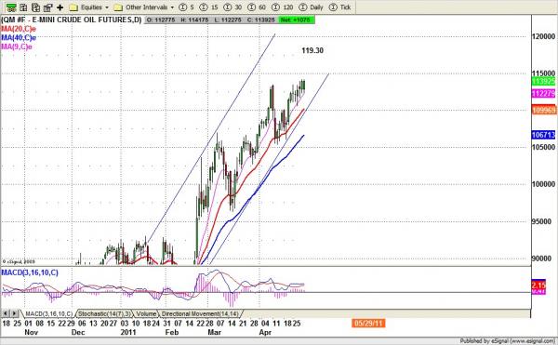Click the Nov month axis label
The height and width of the screenshot is (345, 558).
(31, 333)
